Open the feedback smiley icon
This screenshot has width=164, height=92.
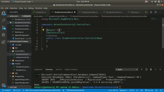coord(157,90)
